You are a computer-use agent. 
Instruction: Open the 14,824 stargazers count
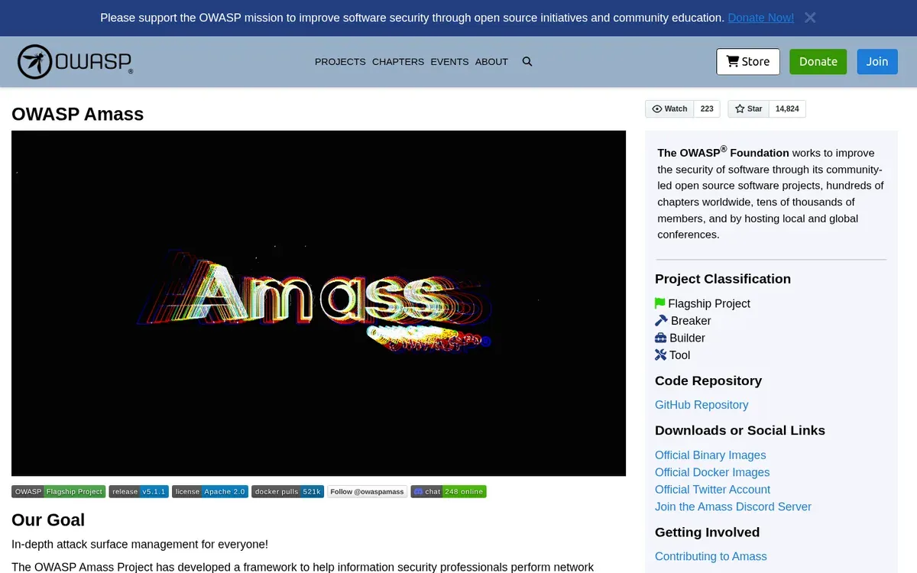(x=787, y=109)
